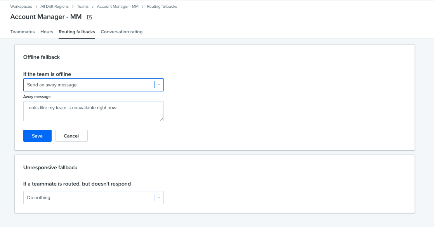Viewport: 434px width, 227px height.
Task: Click the 'Away message' field label
Action: 37,97
